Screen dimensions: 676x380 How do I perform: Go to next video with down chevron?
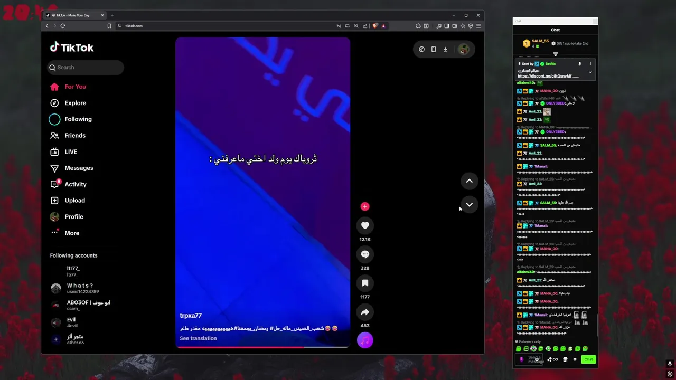pyautogui.click(x=469, y=205)
